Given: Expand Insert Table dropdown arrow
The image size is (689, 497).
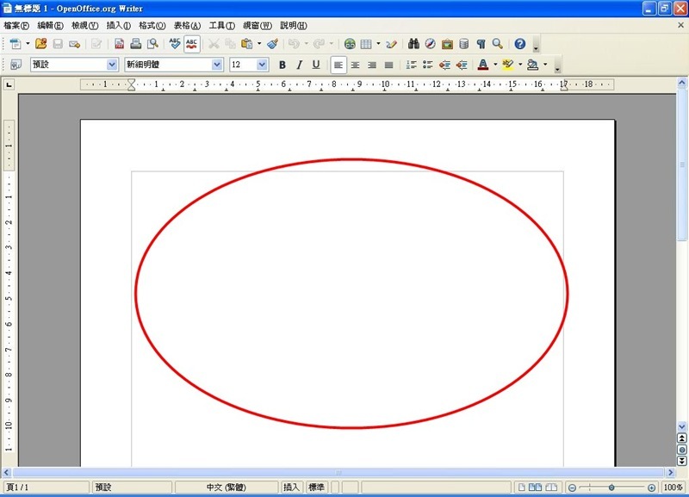Looking at the screenshot, I should click(378, 44).
